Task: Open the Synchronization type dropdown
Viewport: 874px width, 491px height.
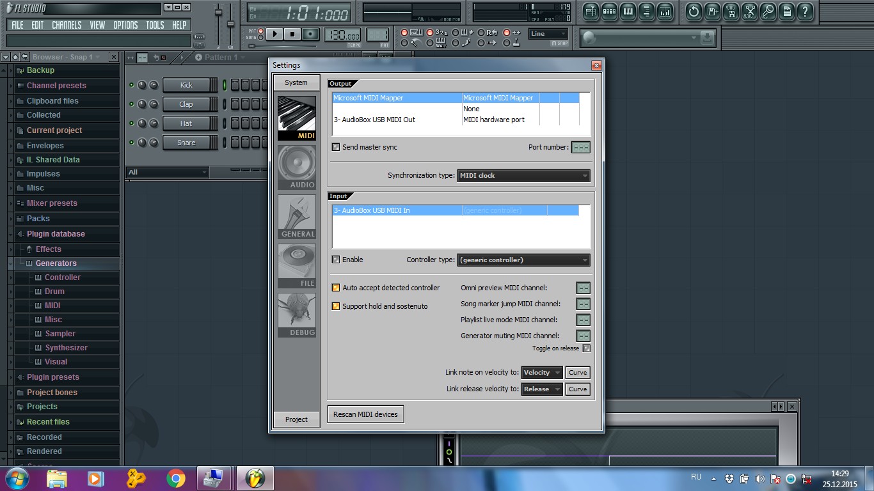Action: click(523, 175)
